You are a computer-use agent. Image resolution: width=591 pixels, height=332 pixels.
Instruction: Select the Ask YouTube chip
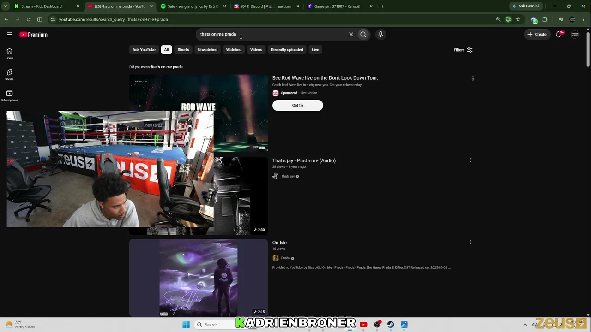point(144,50)
